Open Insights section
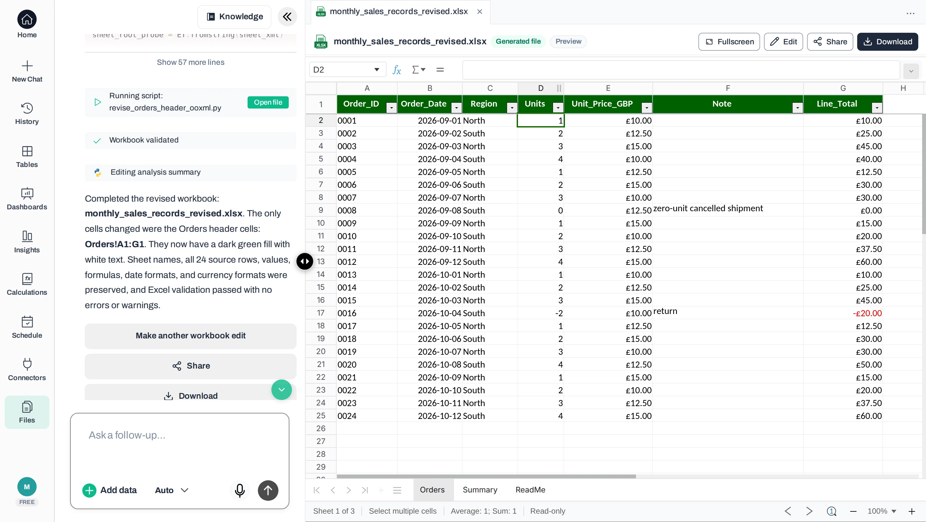The height and width of the screenshot is (522, 926). tap(27, 242)
